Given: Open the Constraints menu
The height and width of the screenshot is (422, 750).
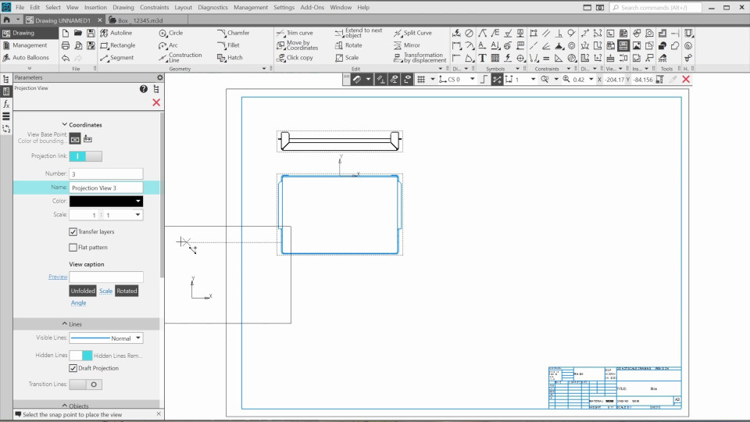Looking at the screenshot, I should [154, 7].
